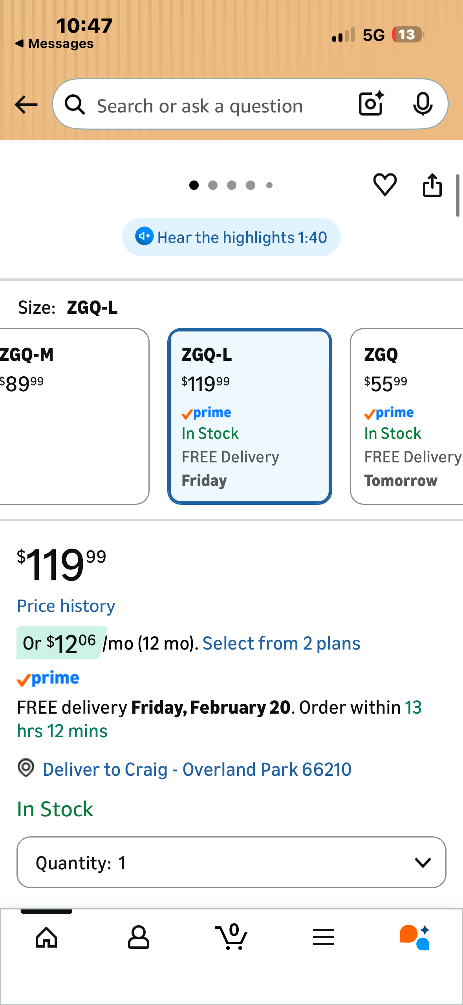Open the cart icon in bottom bar
The height and width of the screenshot is (1005, 463).
click(231, 937)
